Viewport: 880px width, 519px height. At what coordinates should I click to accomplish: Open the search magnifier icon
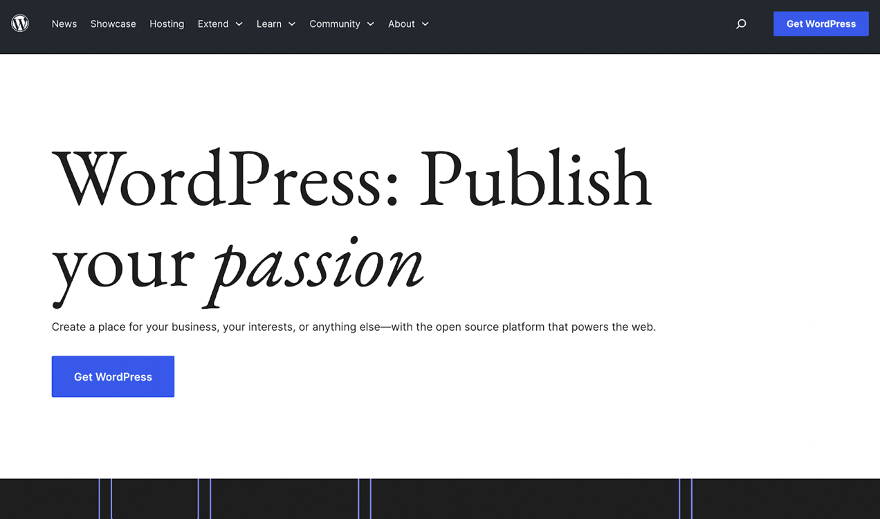(741, 24)
